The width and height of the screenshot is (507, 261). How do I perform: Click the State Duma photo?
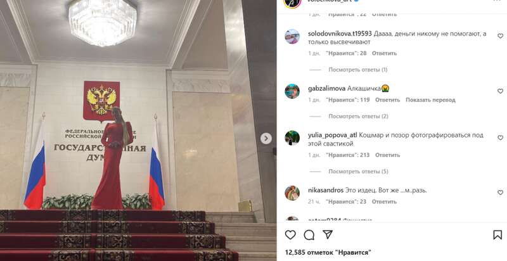pyautogui.click(x=138, y=130)
